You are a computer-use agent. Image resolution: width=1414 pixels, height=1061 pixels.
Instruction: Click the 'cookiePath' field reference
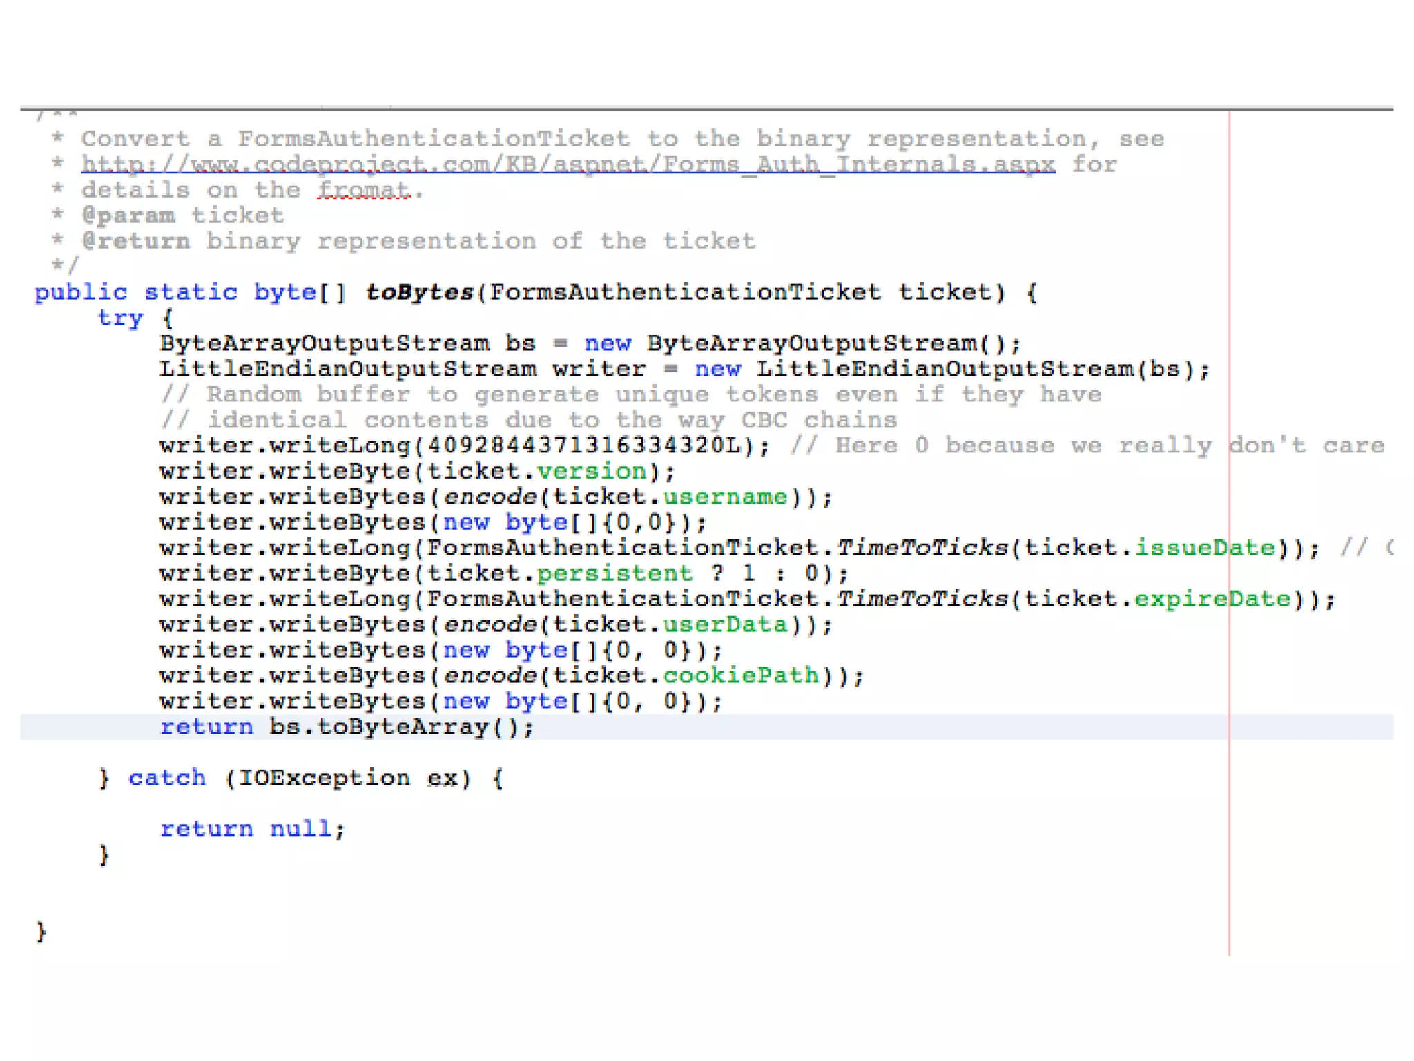click(741, 676)
